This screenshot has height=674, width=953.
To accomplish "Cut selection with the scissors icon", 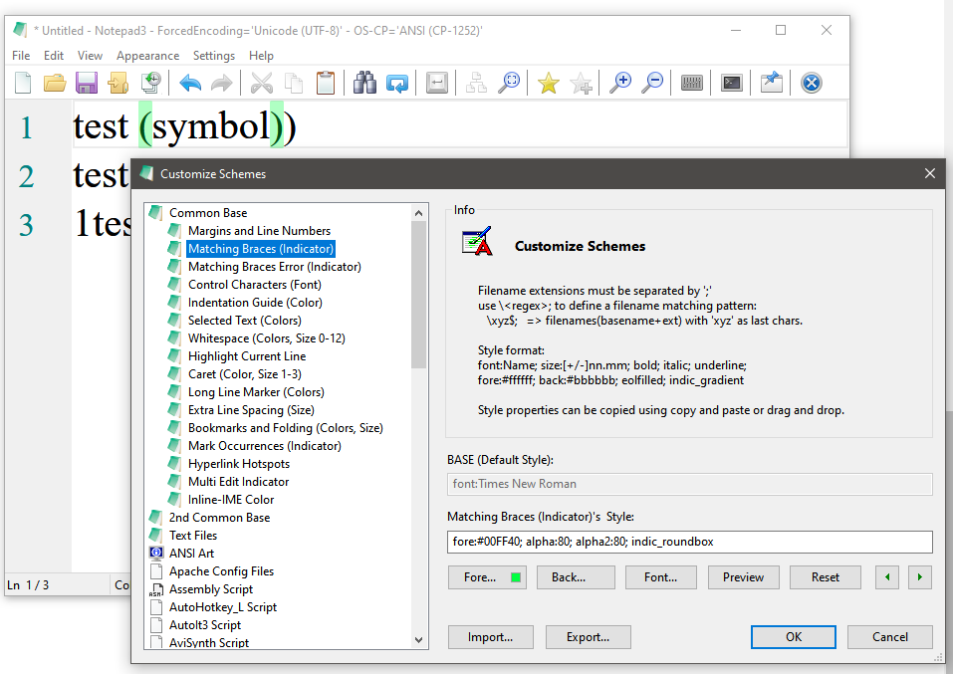I will click(262, 84).
